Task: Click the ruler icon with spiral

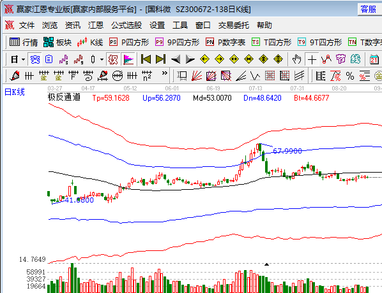Action: pyautogui.click(x=88, y=76)
